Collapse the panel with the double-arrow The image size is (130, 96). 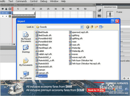pyautogui.click(x=101, y=4)
